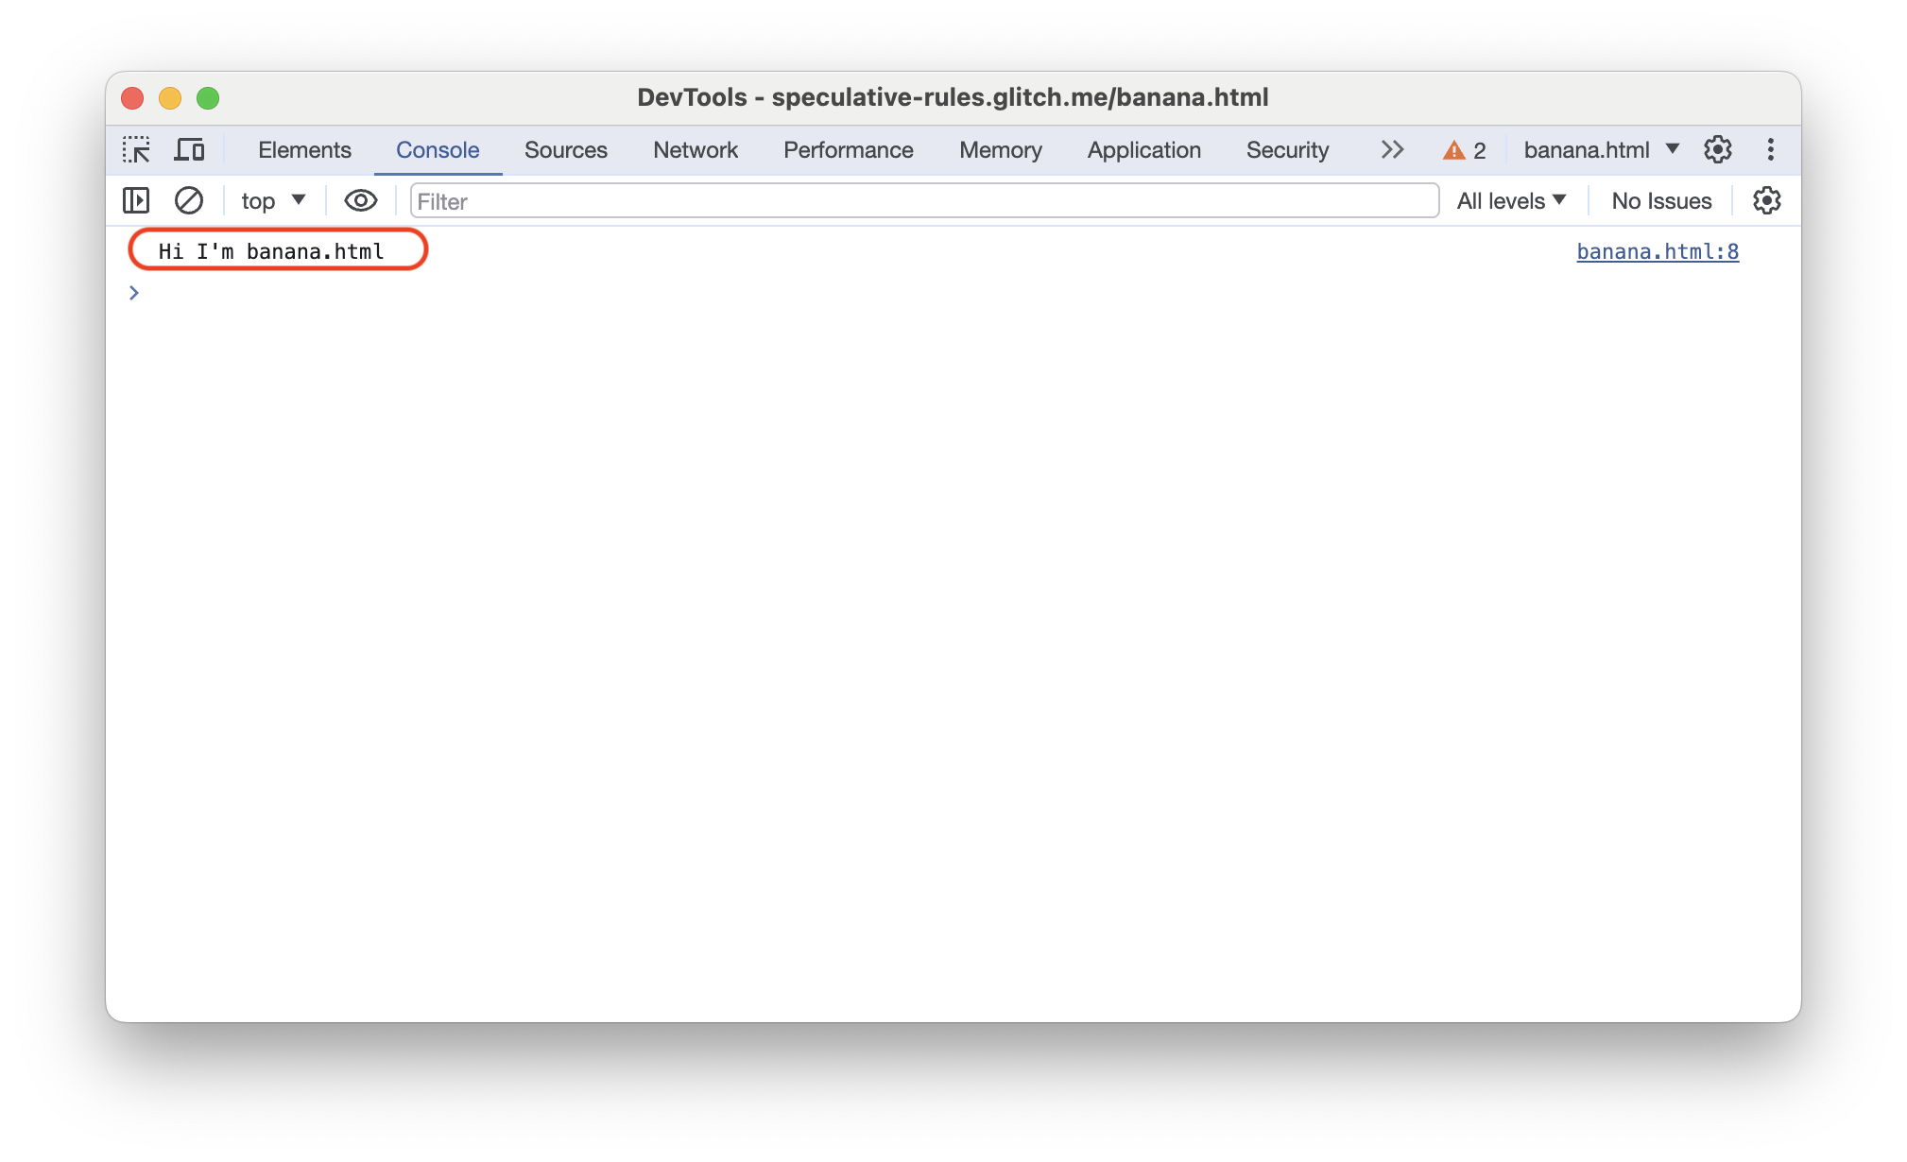The image size is (1907, 1162).
Task: Click the banana.html context selector
Action: click(x=1601, y=150)
